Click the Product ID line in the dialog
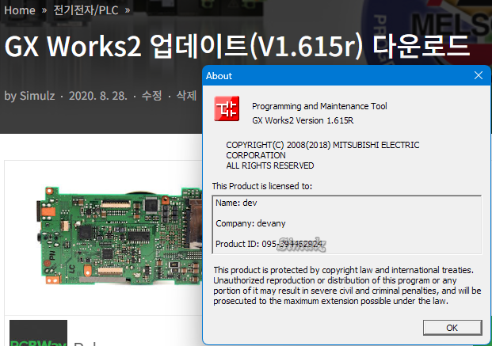Image resolution: width=492 pixels, height=346 pixels. tap(269, 244)
